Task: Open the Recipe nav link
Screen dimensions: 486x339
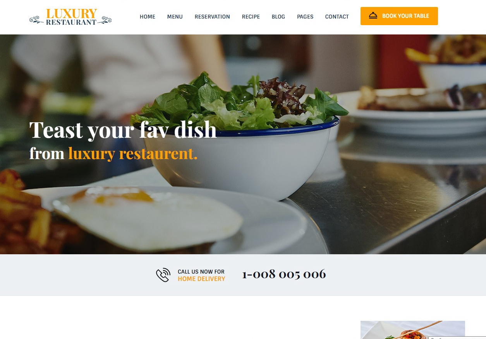Action: click(x=251, y=17)
